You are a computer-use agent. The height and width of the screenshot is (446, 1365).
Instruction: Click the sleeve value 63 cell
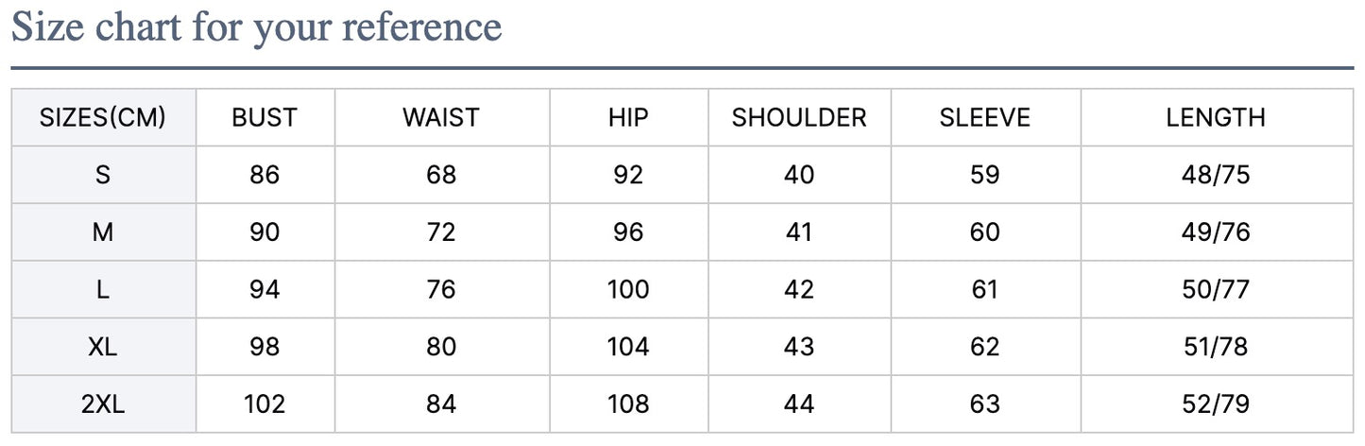(984, 404)
